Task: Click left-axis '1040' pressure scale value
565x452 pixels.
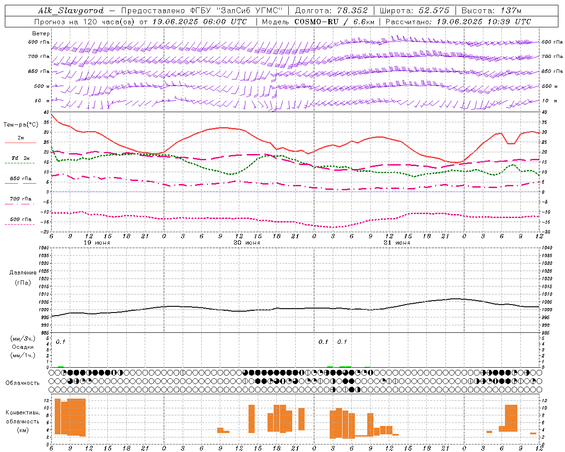Action: (x=44, y=248)
